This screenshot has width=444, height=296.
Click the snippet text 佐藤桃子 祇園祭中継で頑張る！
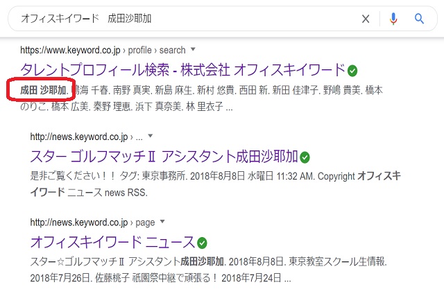pos(156,278)
